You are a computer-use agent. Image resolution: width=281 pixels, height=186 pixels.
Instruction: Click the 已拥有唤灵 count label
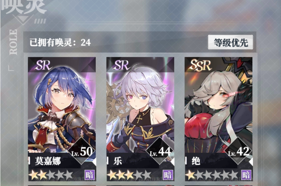60,43
